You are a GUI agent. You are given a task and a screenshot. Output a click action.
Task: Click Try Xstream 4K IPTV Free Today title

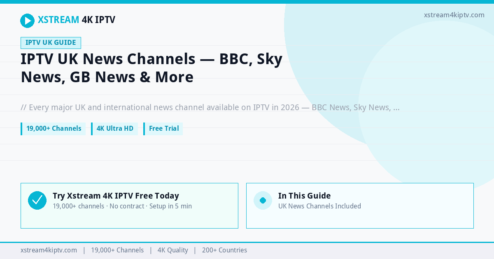[116, 196]
